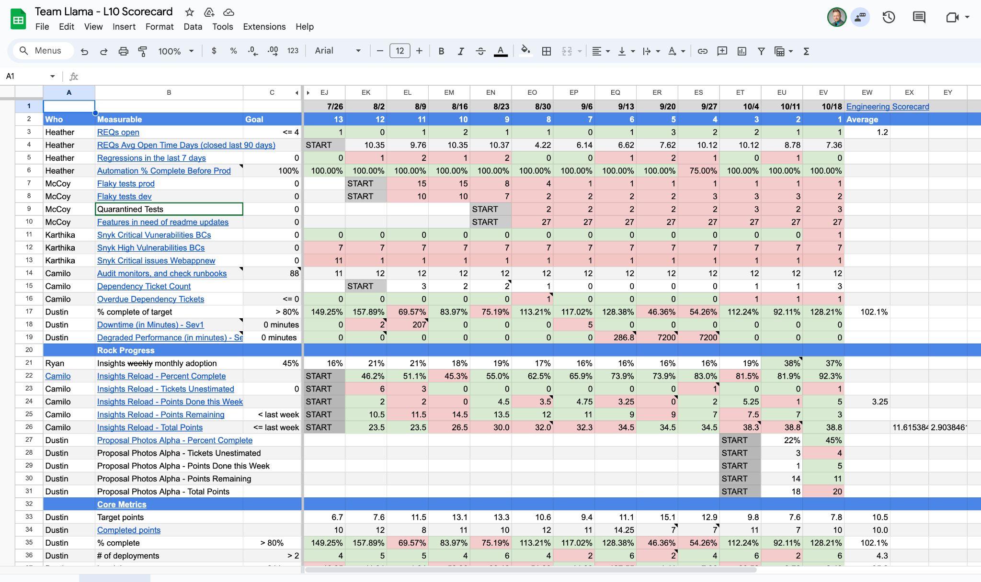This screenshot has width=981, height=582.
Task: Click the print icon in toolbar
Action: [123, 51]
